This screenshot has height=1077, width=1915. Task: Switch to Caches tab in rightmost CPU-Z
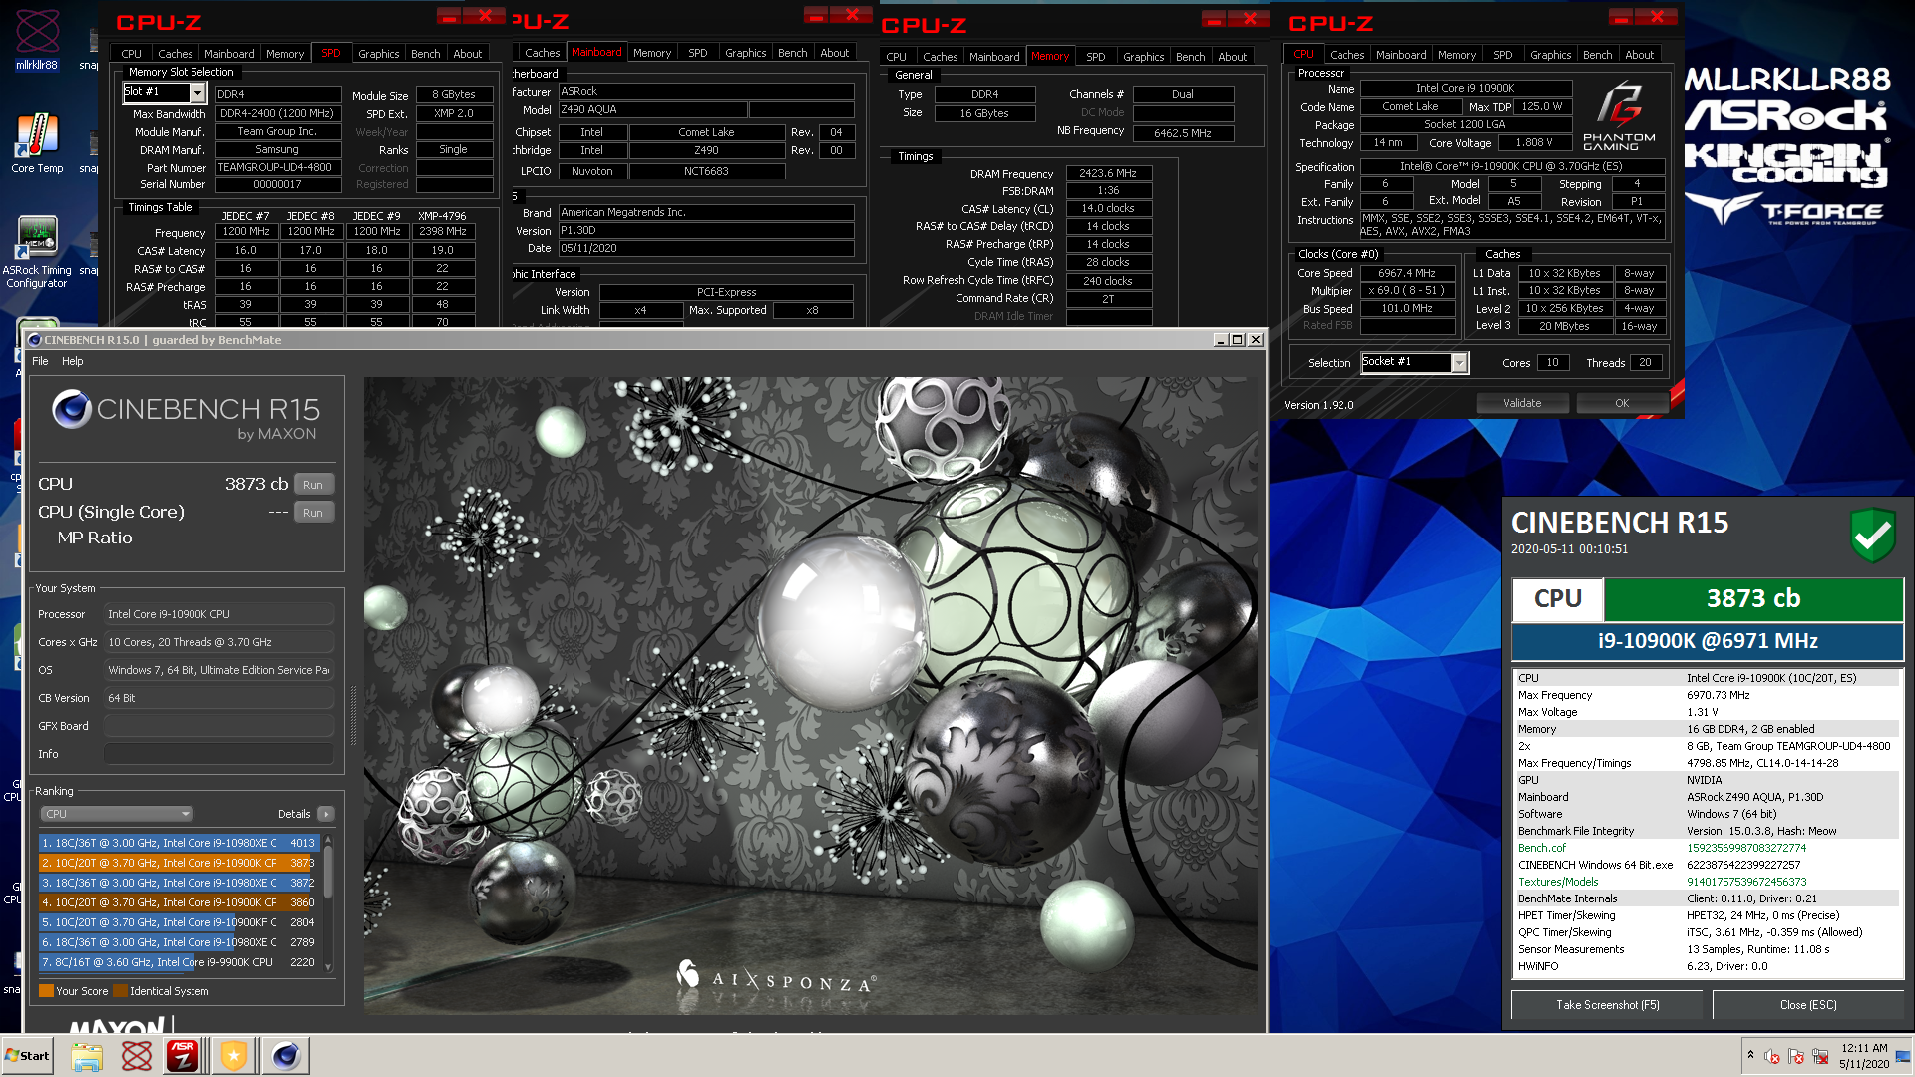1346,55
